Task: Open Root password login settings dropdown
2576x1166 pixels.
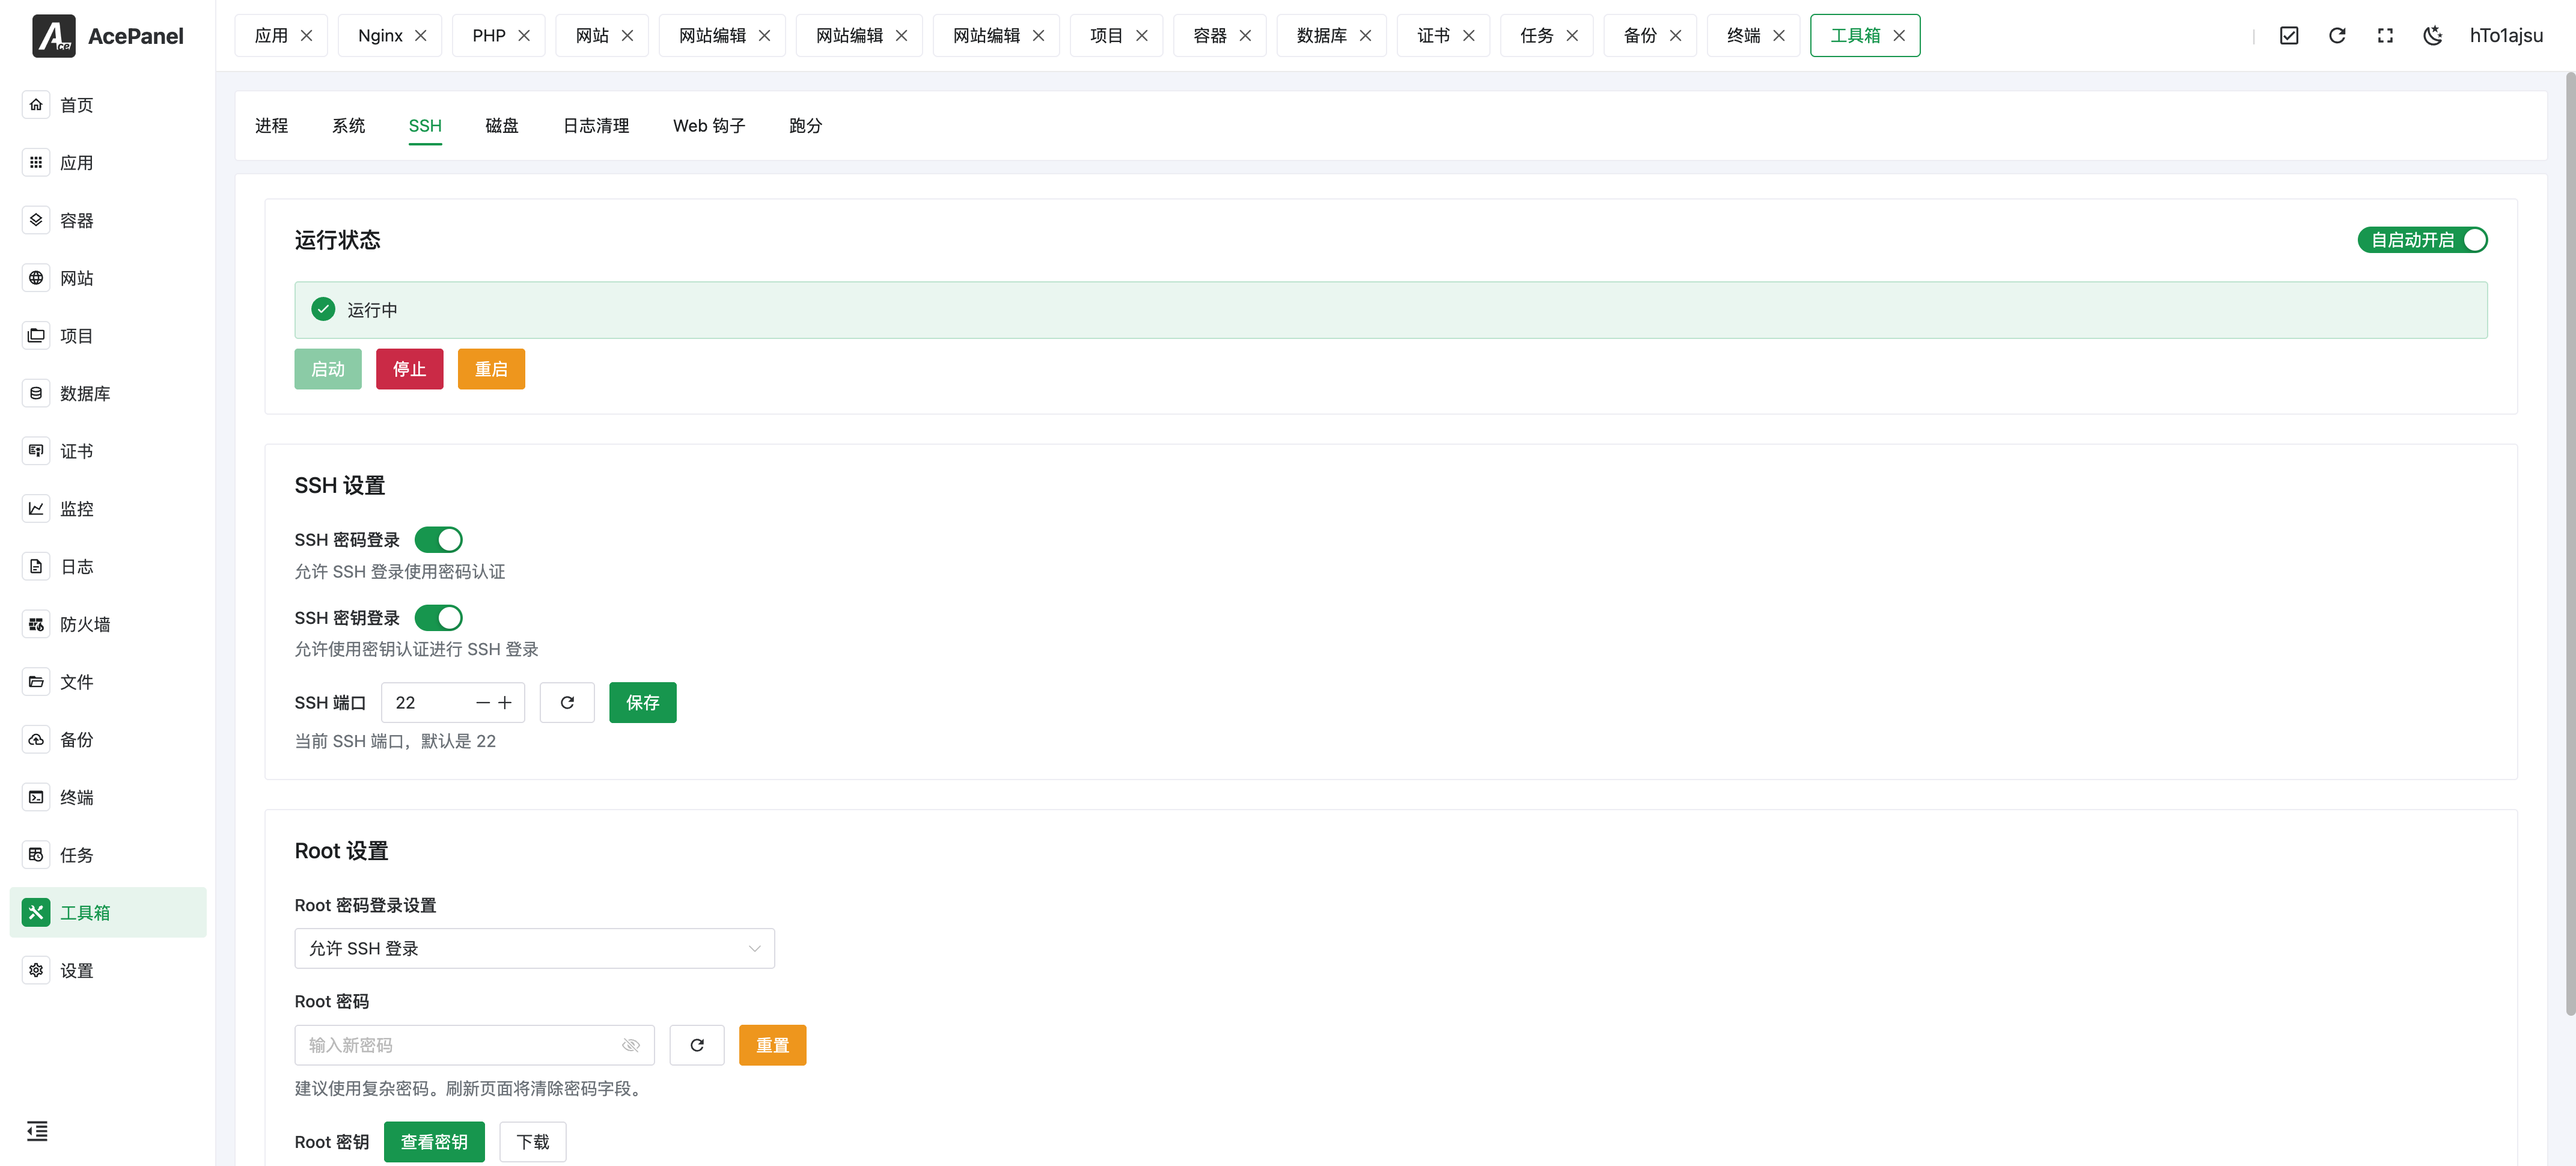Action: [x=534, y=948]
